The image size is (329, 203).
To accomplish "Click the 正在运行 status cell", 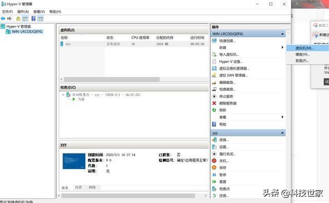I will 113,44.
